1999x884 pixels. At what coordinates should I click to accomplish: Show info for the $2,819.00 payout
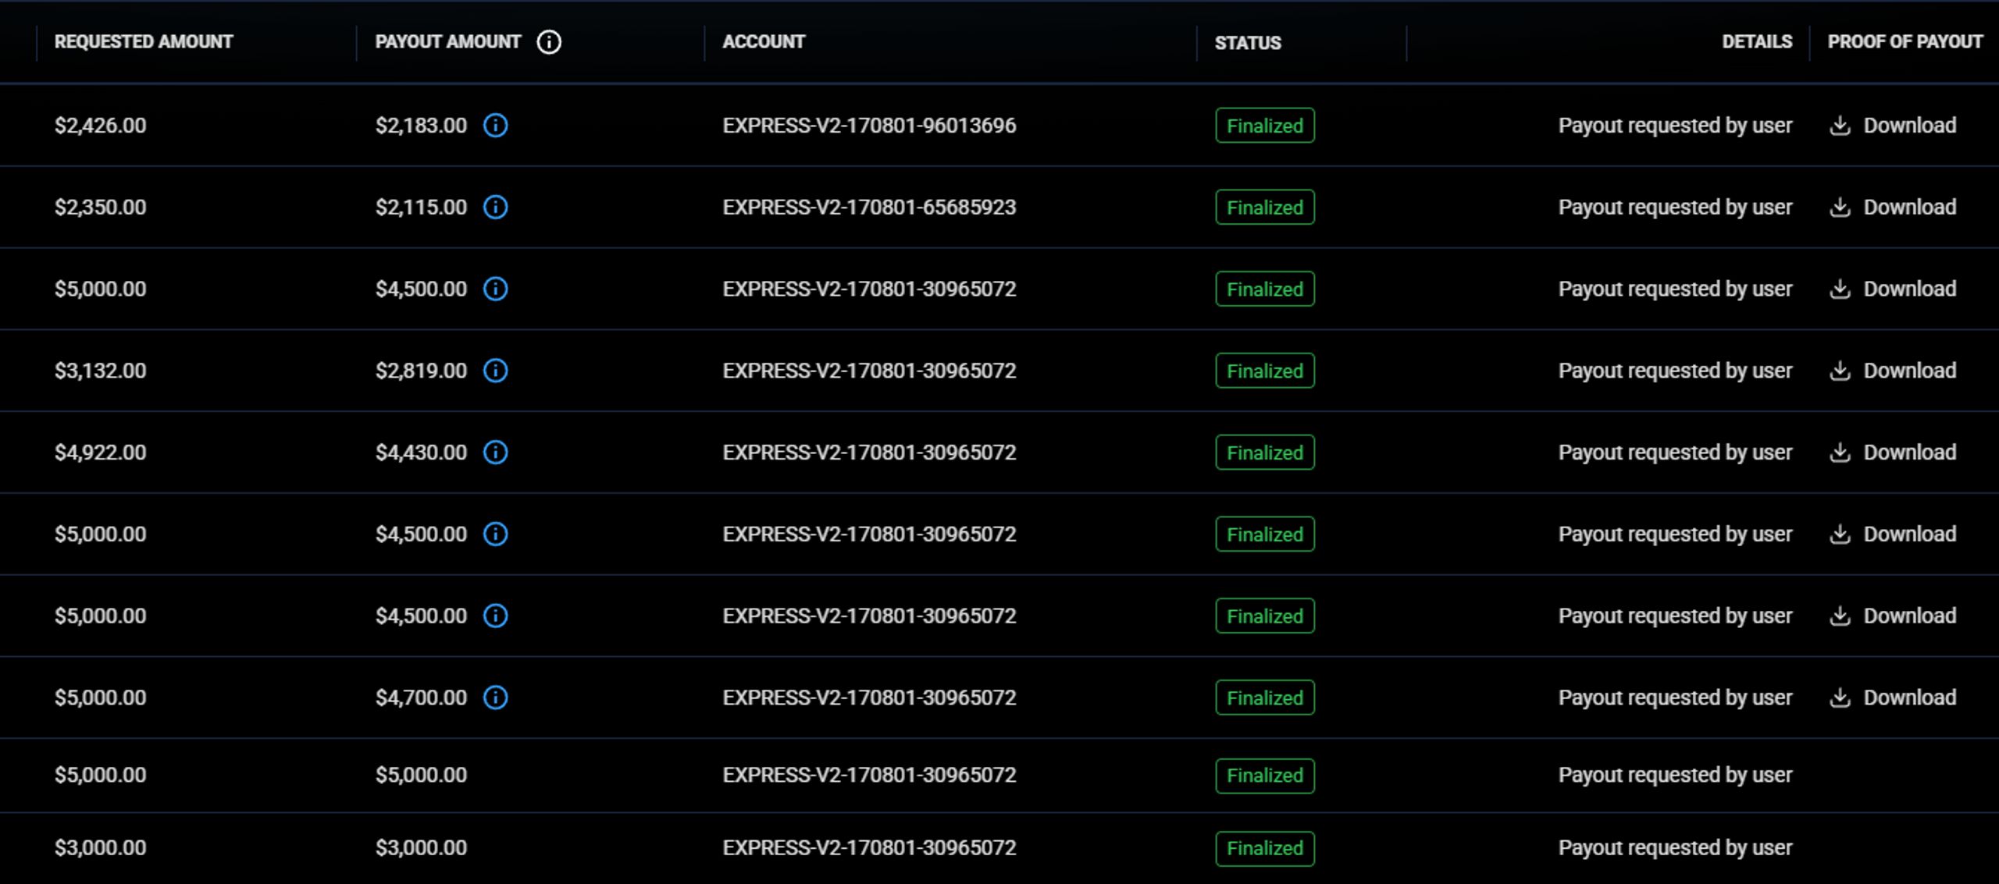[496, 371]
